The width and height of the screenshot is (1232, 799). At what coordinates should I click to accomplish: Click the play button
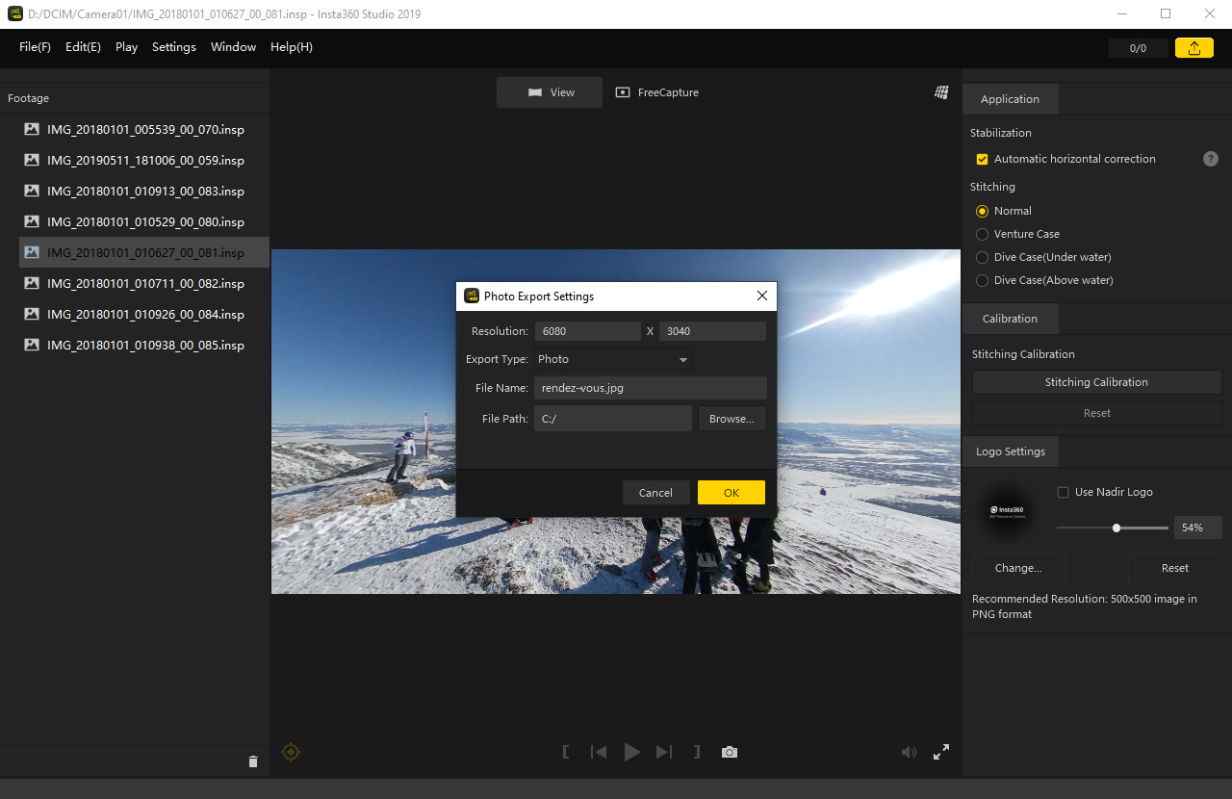(631, 752)
